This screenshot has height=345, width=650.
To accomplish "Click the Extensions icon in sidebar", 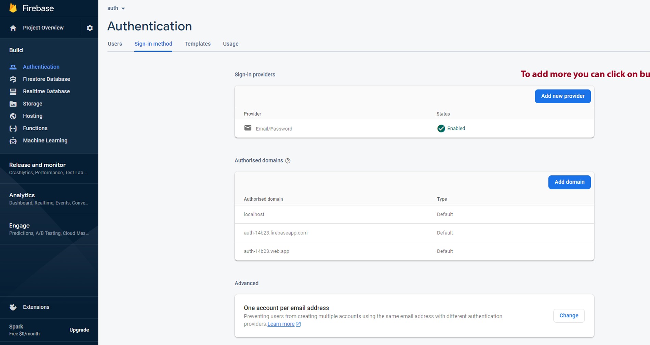I will coord(13,307).
